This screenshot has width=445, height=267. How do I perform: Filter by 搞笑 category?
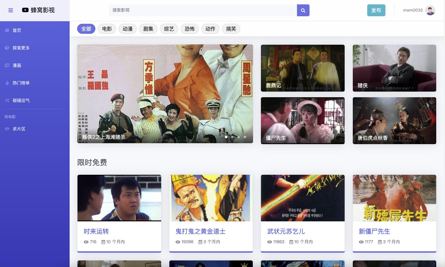click(x=231, y=29)
